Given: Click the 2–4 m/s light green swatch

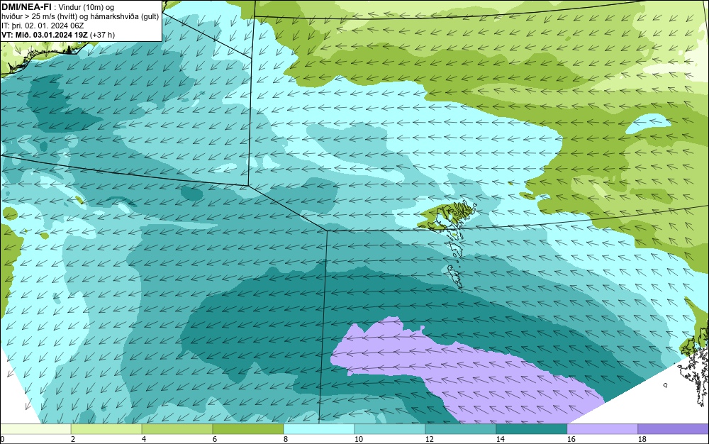Looking at the screenshot, I should (x=106, y=429).
